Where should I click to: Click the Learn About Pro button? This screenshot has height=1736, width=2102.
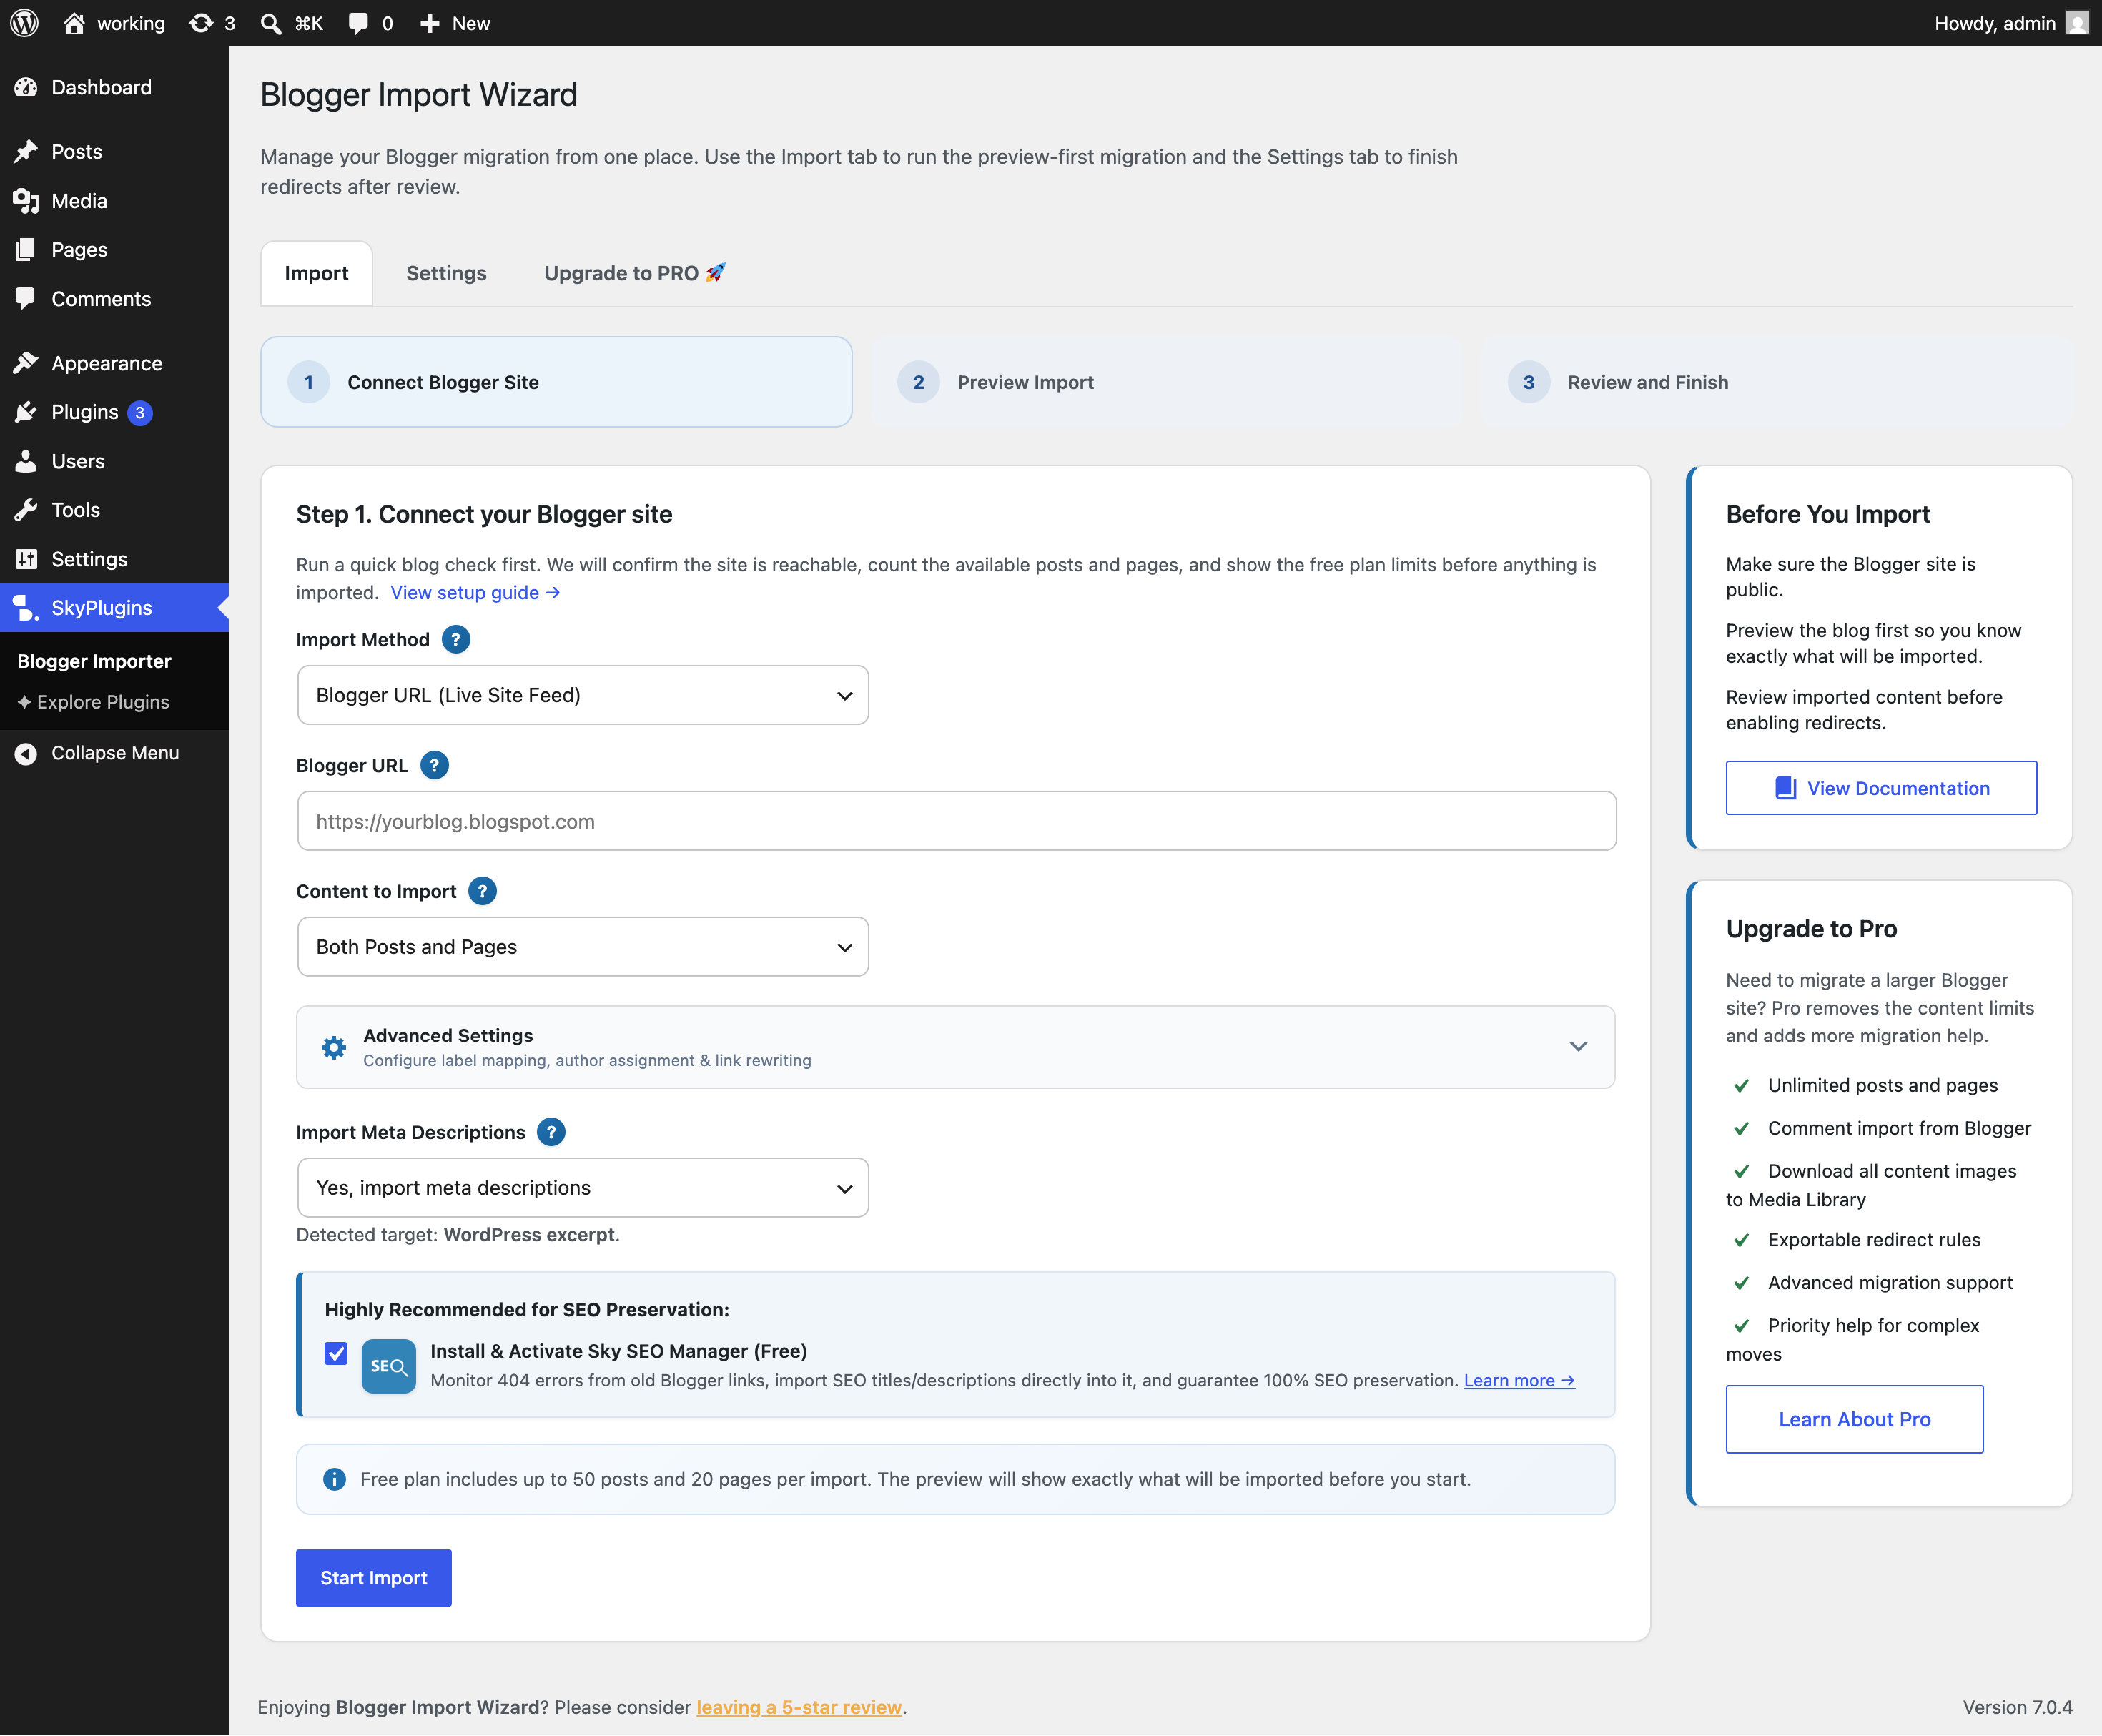[x=1854, y=1419]
